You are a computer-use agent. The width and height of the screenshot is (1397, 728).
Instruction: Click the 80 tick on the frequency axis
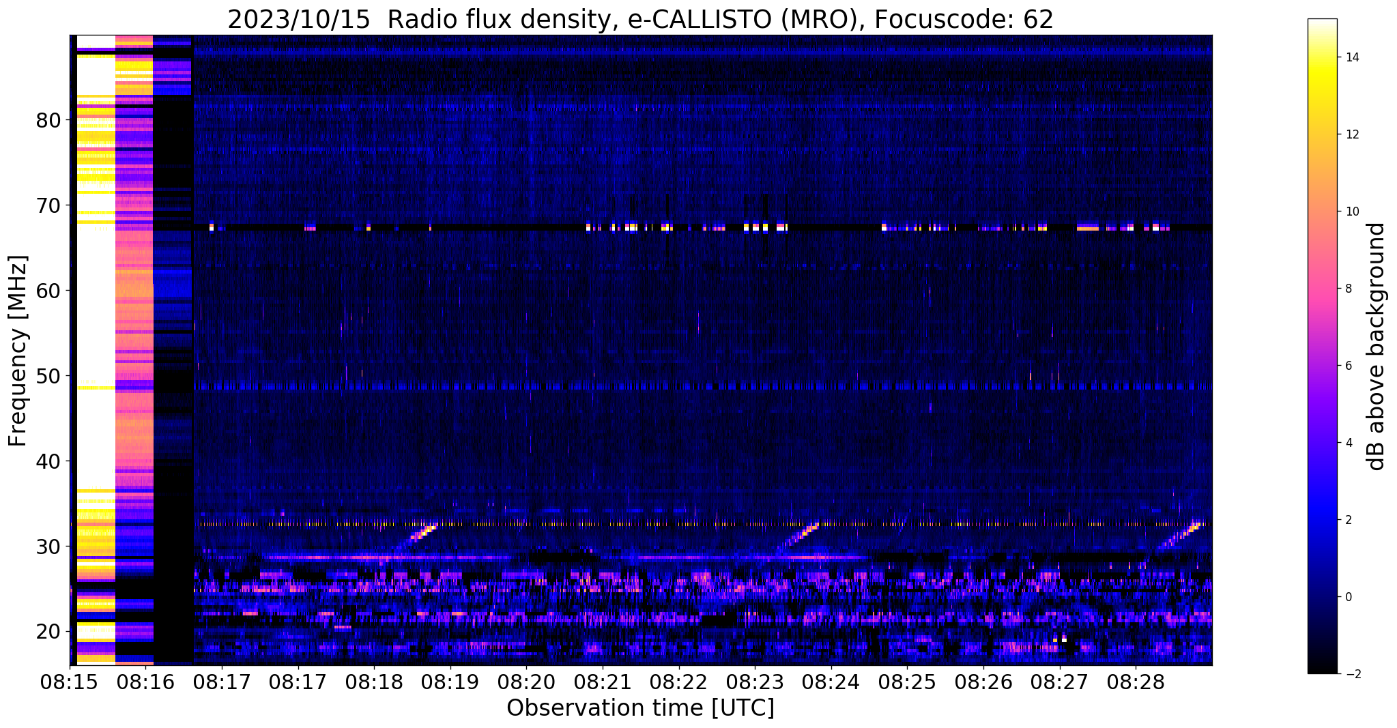point(48,120)
